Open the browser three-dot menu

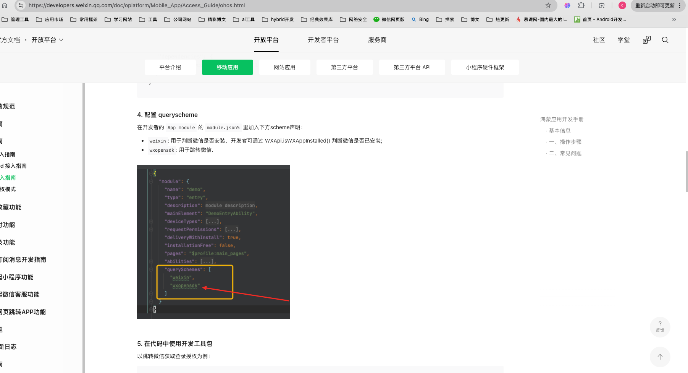point(680,5)
